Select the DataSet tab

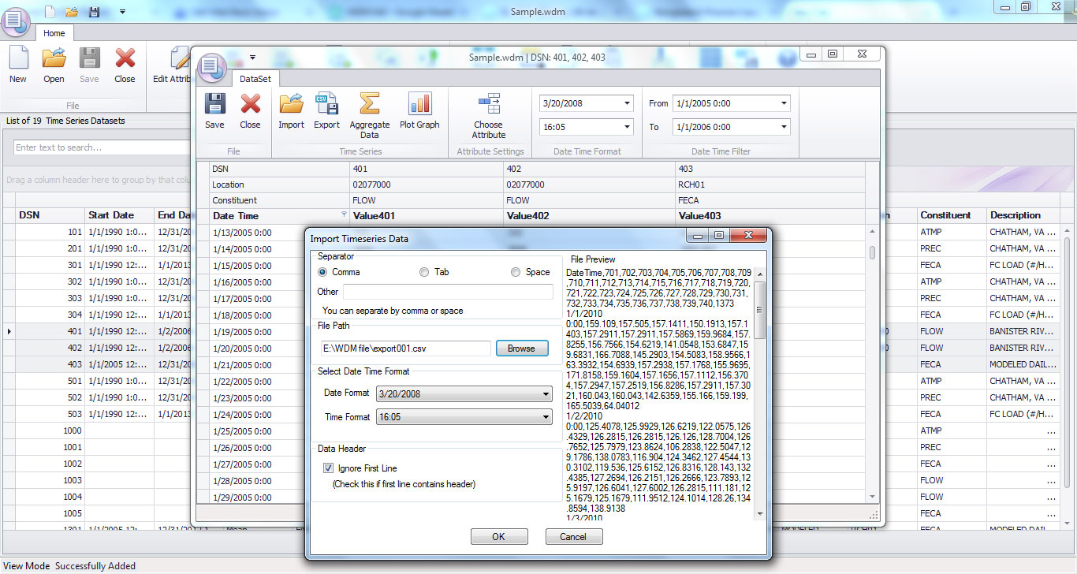click(255, 79)
